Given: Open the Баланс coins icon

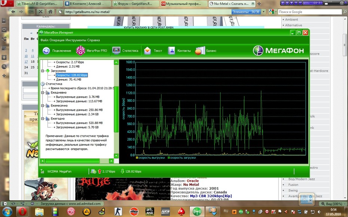Looking at the screenshot, I should [200, 51].
